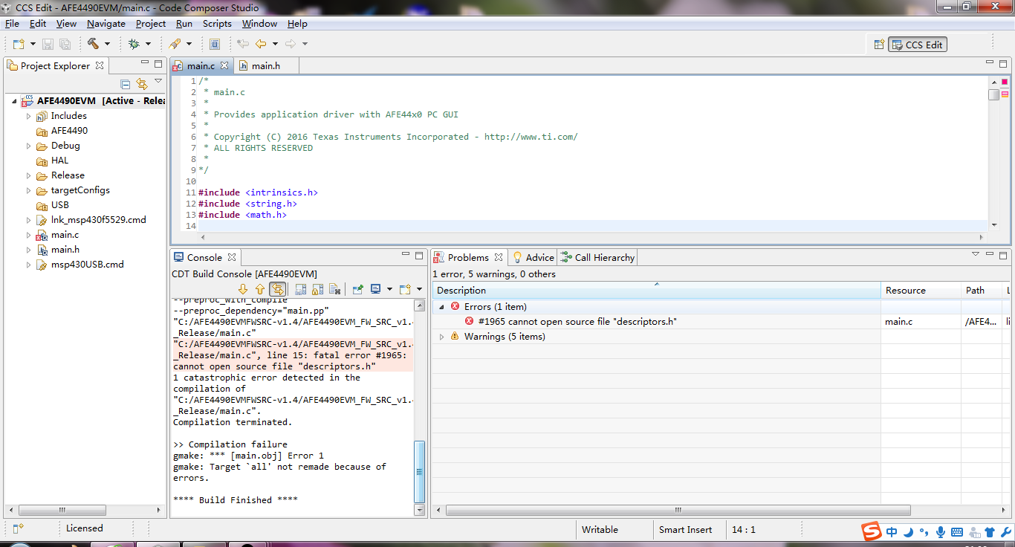Expand the Warnings (5 items) group
This screenshot has height=547, width=1015.
pyautogui.click(x=442, y=337)
